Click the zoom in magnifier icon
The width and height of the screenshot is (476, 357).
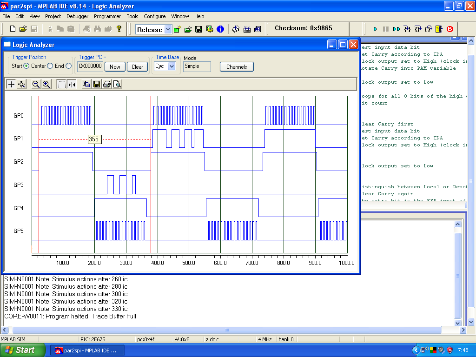[x=46, y=84]
